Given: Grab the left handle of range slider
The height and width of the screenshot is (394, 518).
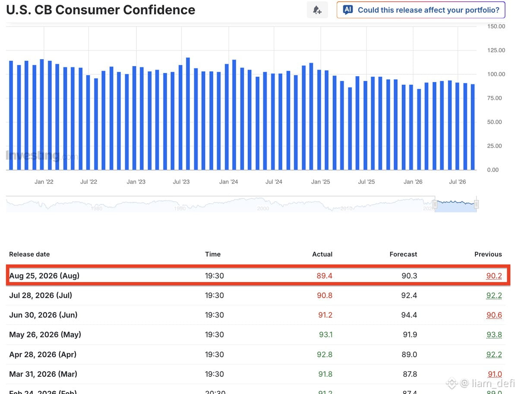Looking at the screenshot, I should 435,204.
